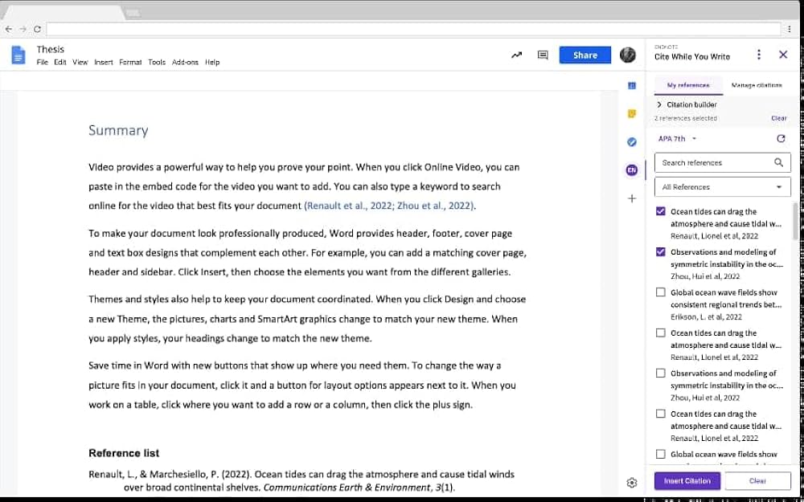Image resolution: width=804 pixels, height=502 pixels.
Task: Click the Thesis document title
Action: coord(50,49)
